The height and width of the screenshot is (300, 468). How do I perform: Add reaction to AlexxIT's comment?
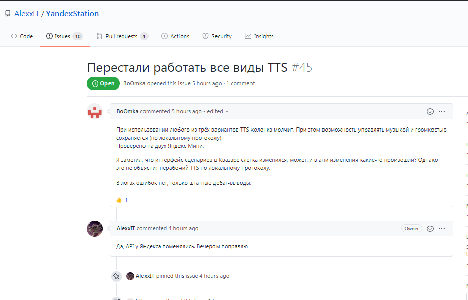[430, 229]
